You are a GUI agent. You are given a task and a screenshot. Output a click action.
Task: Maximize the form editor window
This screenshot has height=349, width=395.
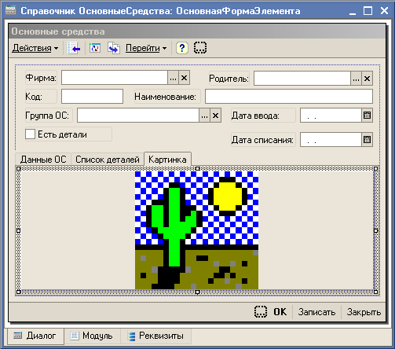[x=368, y=11]
